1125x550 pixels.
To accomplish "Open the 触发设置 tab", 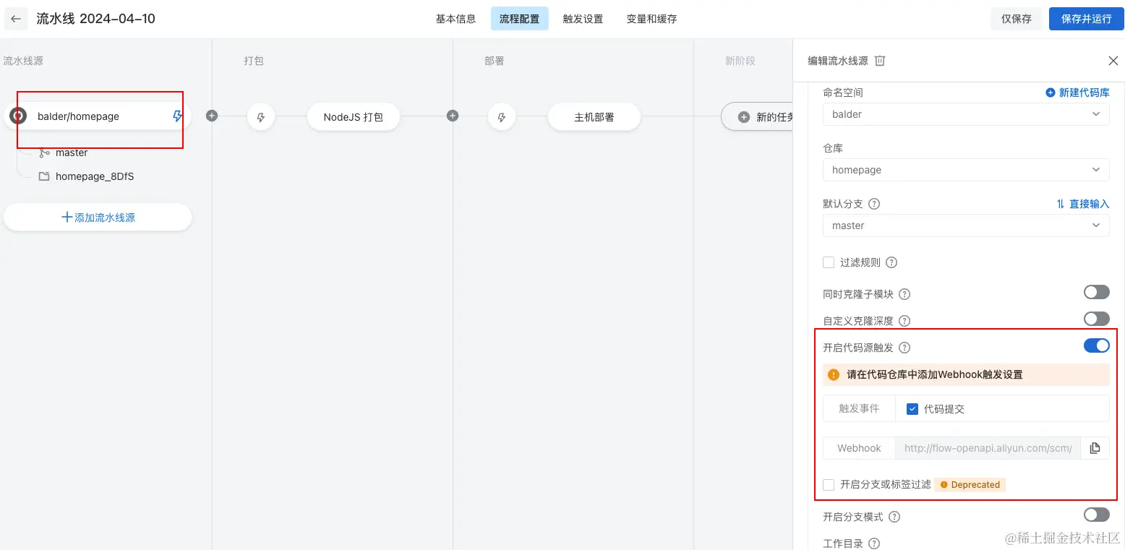I will pyautogui.click(x=583, y=19).
